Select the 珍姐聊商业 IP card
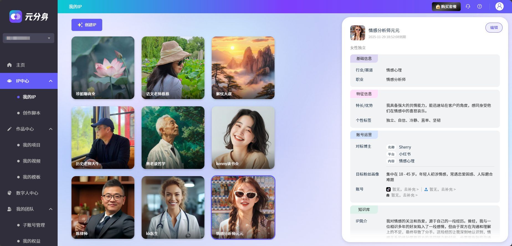The image size is (512, 246). [103, 68]
